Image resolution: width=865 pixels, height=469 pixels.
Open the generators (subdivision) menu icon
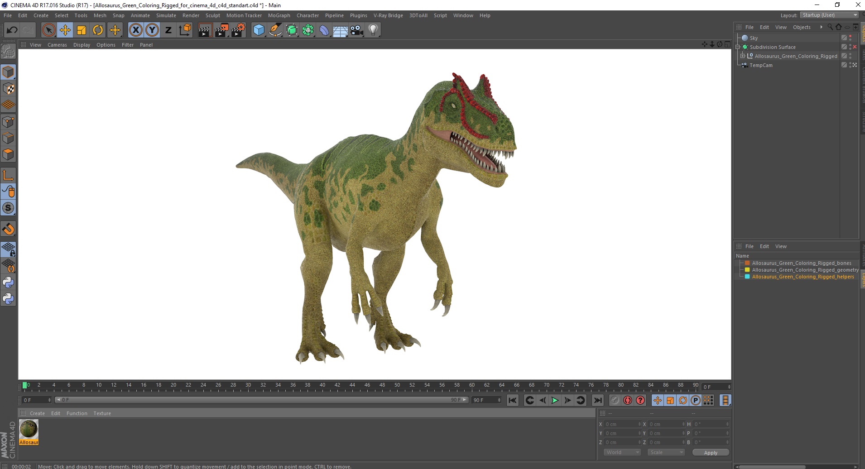pos(292,30)
